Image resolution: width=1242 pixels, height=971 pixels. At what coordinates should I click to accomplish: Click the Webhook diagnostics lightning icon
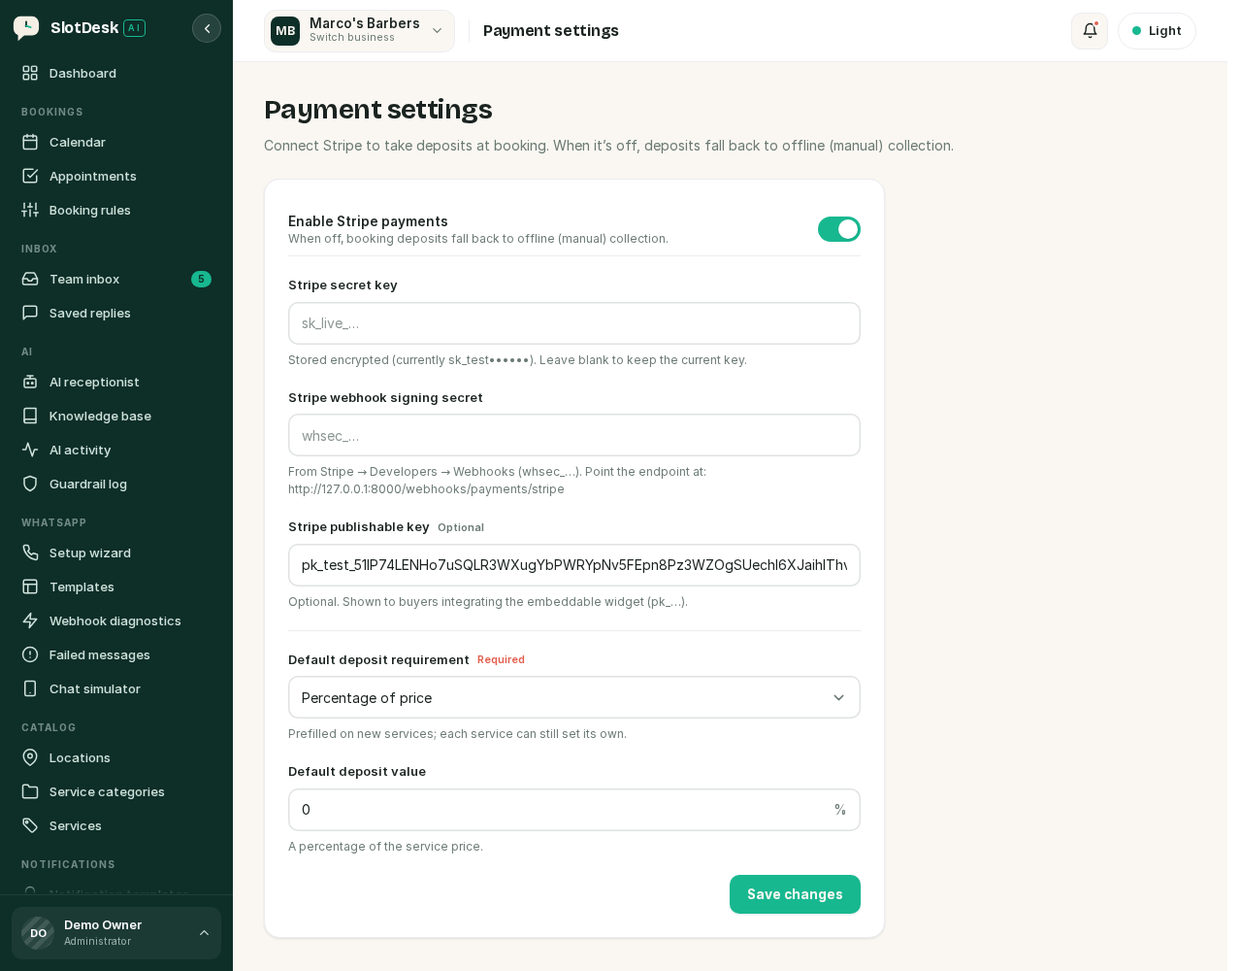pos(30,620)
